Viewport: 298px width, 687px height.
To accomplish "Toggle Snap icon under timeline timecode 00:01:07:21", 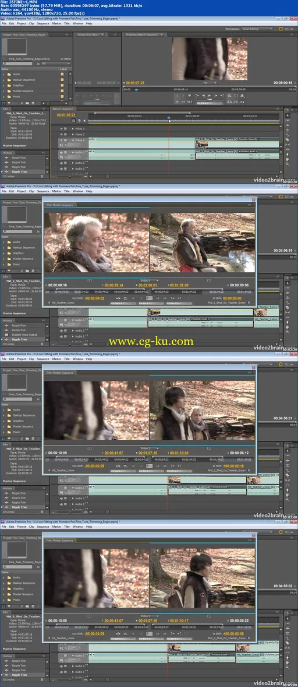I will [73, 121].
